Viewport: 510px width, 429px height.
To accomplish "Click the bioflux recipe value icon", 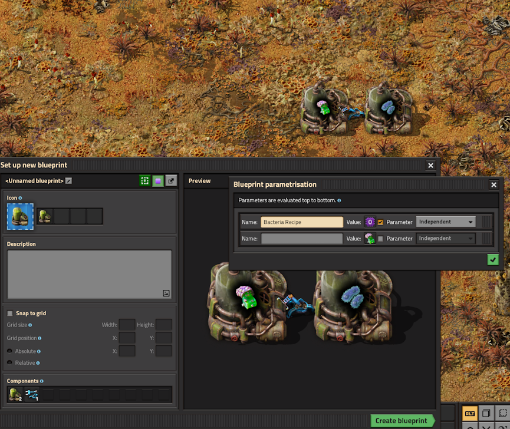I will (370, 239).
